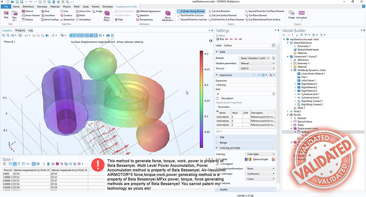The width and height of the screenshot is (366, 197).
Task: Click Cut Line Direction button
Action: pos(219,11)
